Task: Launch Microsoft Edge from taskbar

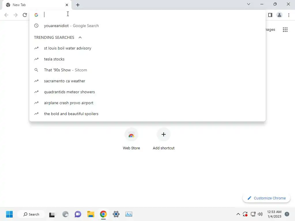Action: [65, 214]
